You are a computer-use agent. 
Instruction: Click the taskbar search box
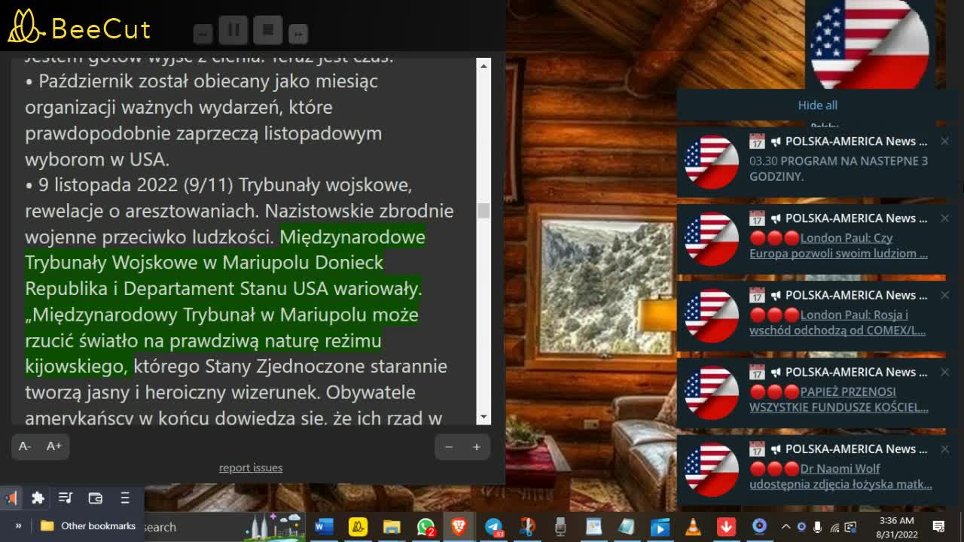192,527
